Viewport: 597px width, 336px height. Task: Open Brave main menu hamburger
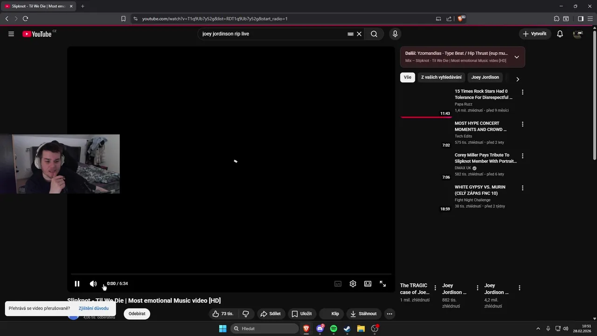590,19
